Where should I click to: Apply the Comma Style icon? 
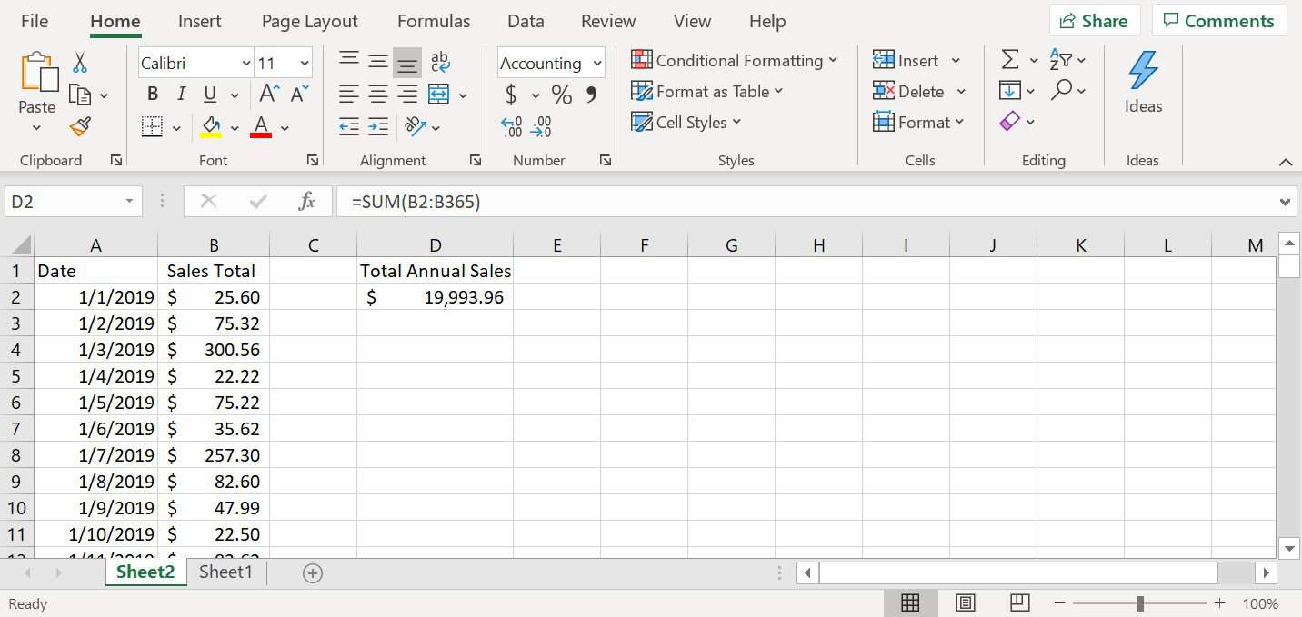[x=590, y=94]
